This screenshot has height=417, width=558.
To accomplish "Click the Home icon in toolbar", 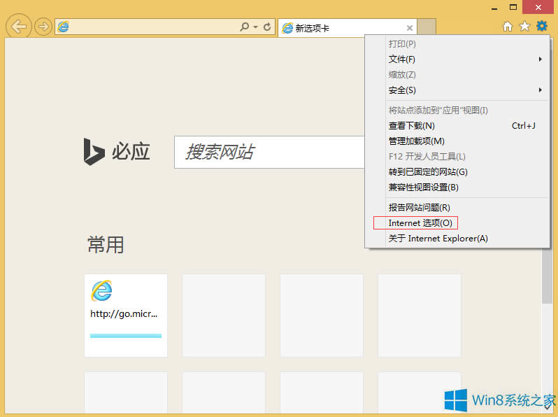I will [508, 27].
